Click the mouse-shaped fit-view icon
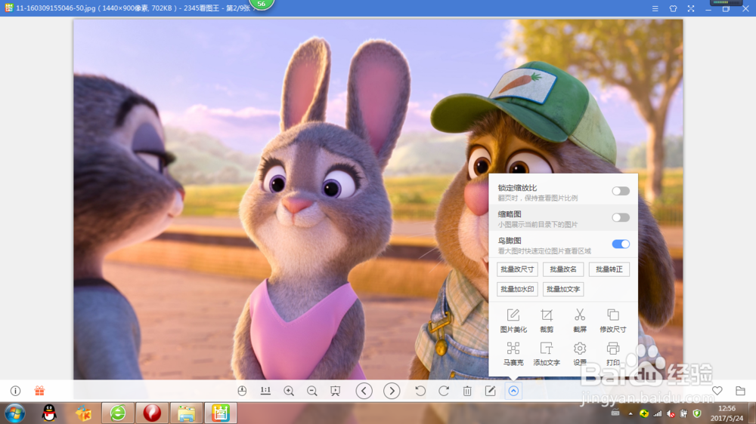Screen dimensions: 756x424 pos(242,391)
